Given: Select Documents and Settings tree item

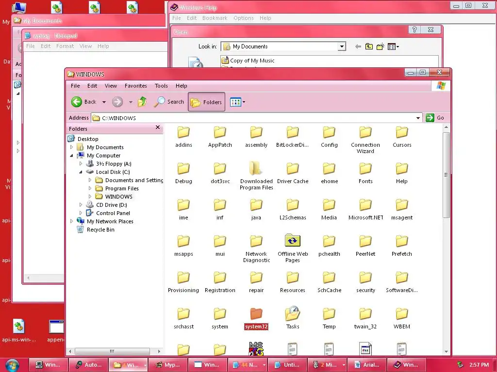Looking at the screenshot, I should coord(134,180).
